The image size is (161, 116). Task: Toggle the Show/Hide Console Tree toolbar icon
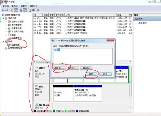16,10
